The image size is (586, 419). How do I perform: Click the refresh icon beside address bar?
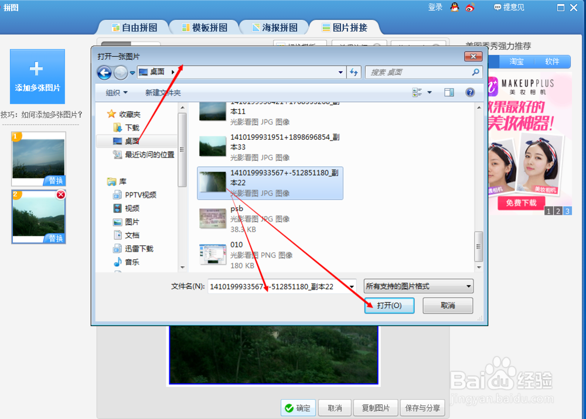tap(352, 72)
